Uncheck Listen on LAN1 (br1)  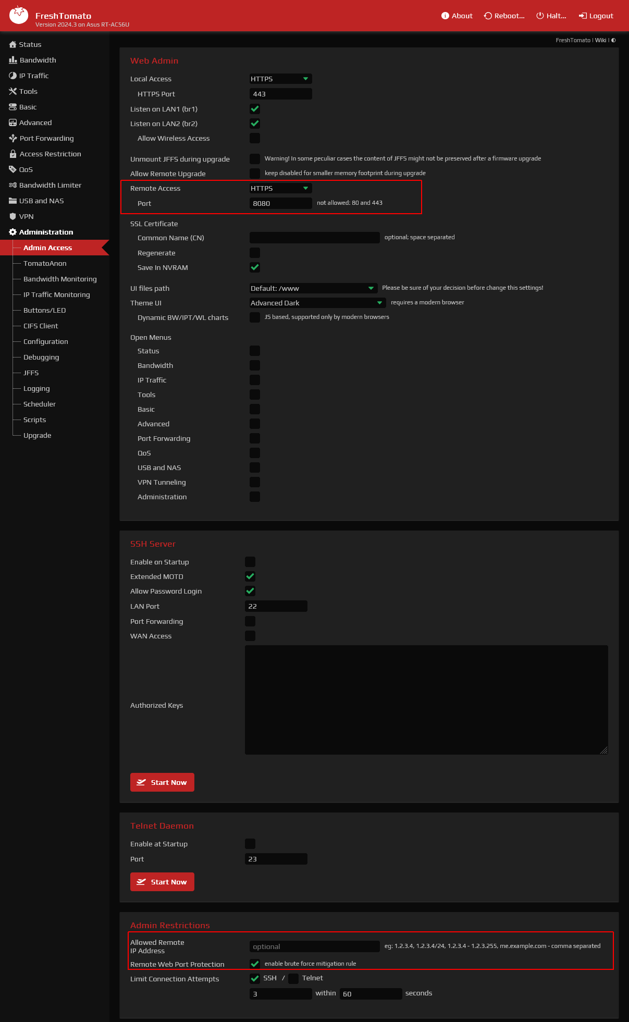255,109
